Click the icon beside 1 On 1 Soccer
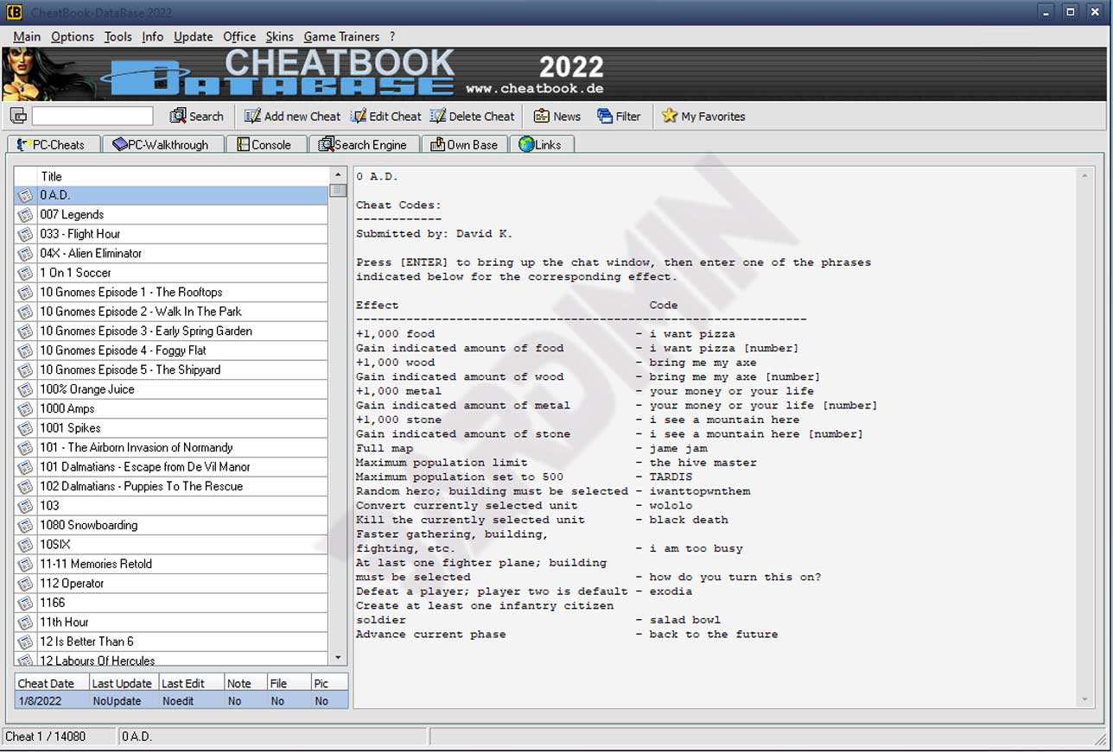 coord(25,274)
